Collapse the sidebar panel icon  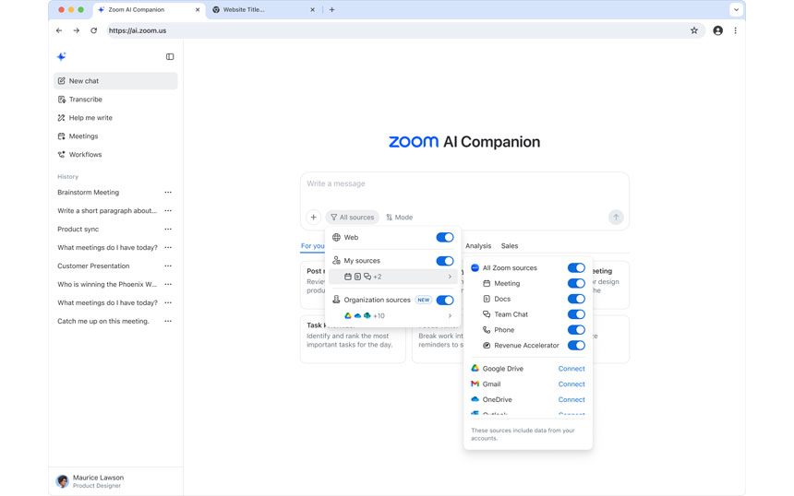170,56
